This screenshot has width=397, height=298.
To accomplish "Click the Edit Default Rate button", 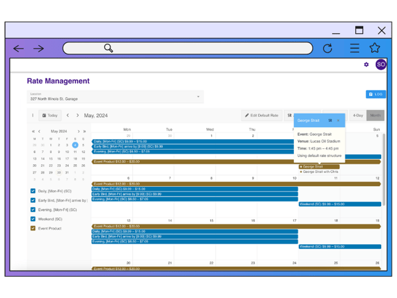I will [261, 115].
